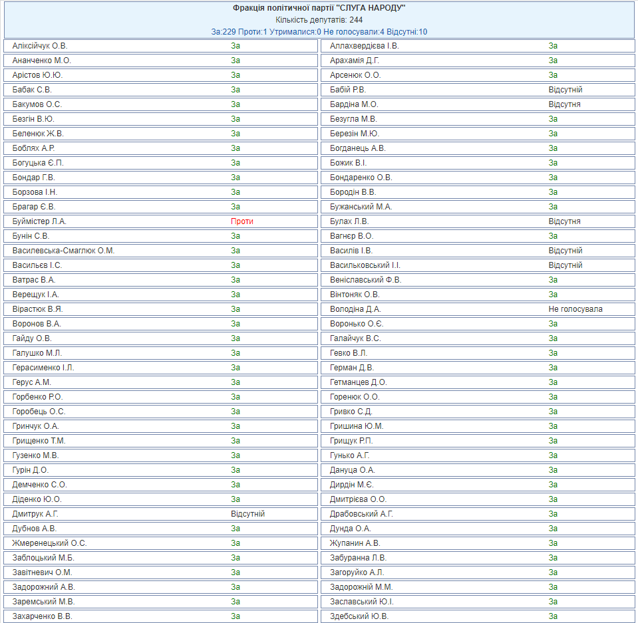Click the 'За' vote for Безугла М.В.
Screen dimensions: 638x623
click(553, 119)
